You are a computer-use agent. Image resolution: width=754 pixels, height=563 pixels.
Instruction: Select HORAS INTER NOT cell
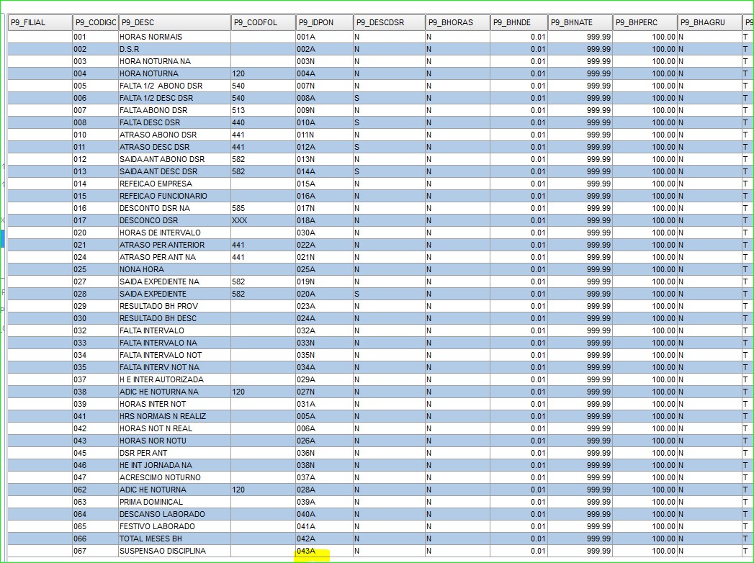(174, 405)
